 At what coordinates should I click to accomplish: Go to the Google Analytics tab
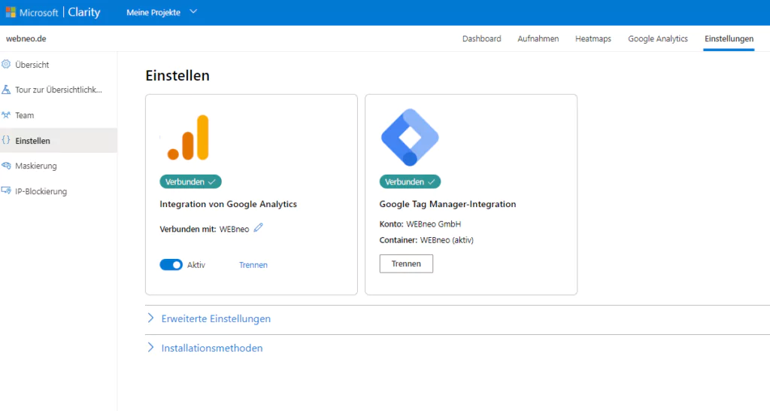click(x=658, y=38)
